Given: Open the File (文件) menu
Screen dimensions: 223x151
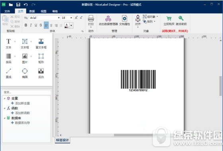Looking at the screenshot, I should pyautogui.click(x=7, y=11).
